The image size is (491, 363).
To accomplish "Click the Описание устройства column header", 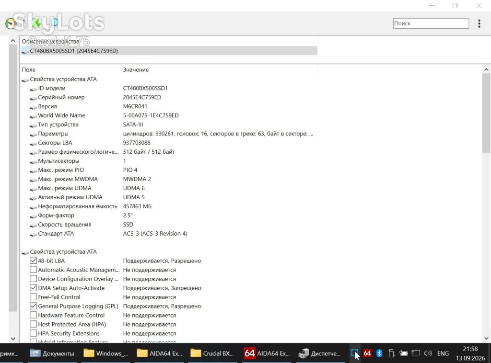I will point(169,41).
